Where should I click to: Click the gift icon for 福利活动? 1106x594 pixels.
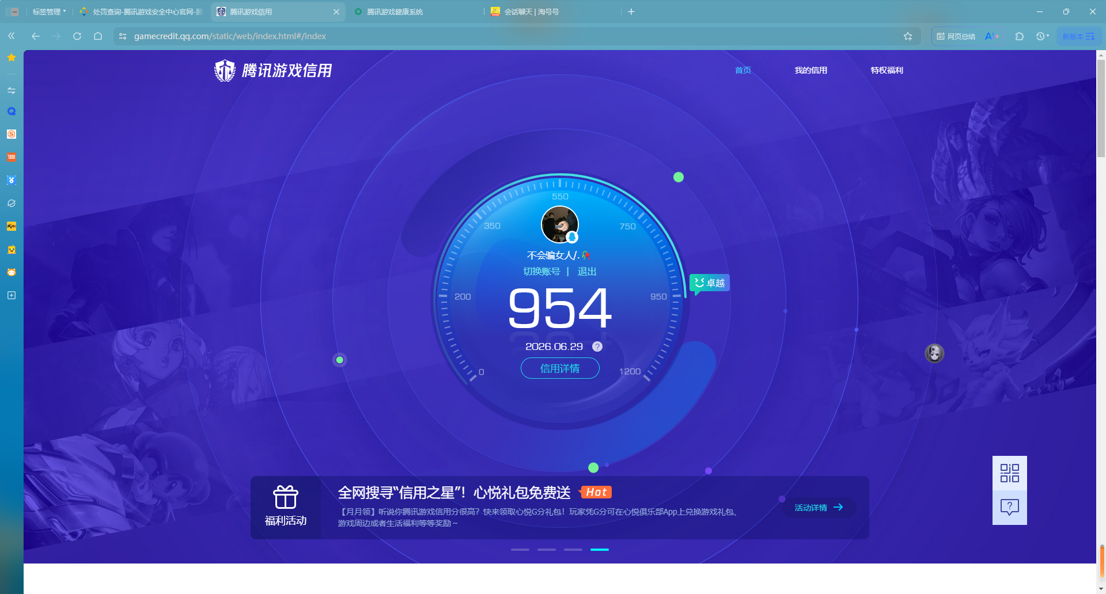[286, 497]
